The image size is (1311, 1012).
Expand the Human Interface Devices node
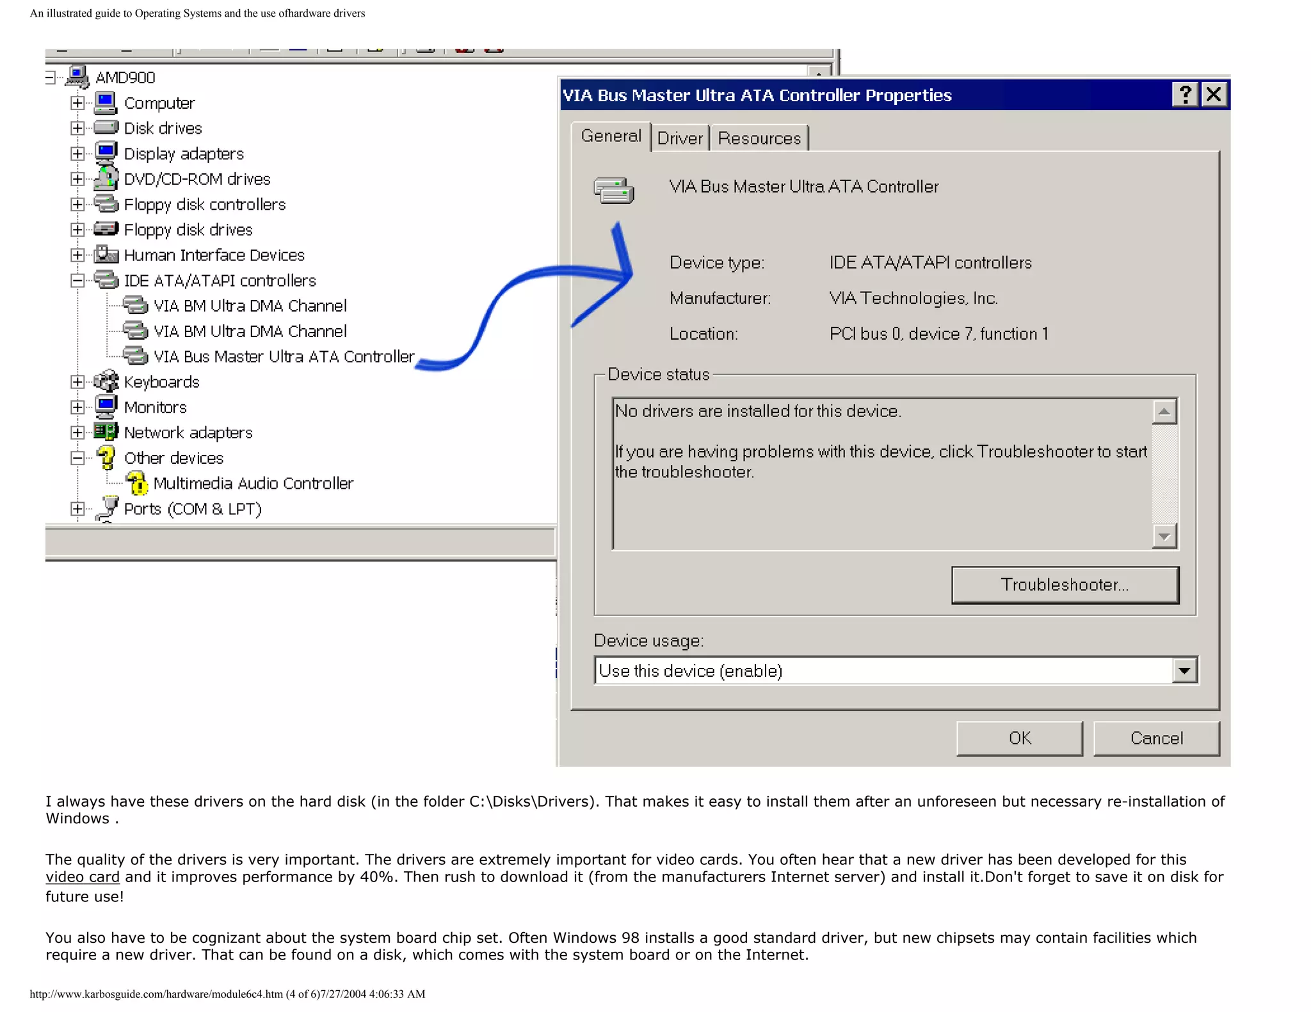(x=77, y=255)
